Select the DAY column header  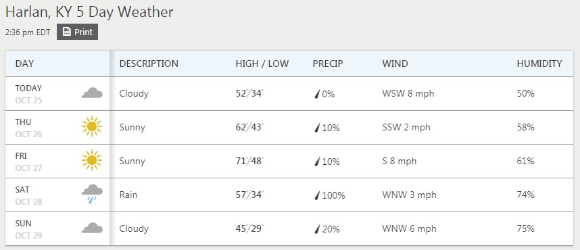pyautogui.click(x=24, y=64)
